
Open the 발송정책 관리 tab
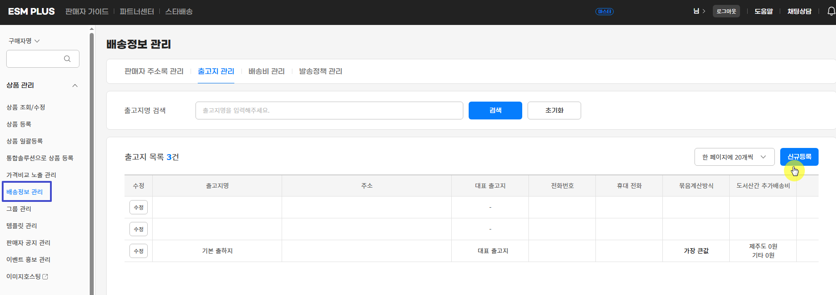pyautogui.click(x=320, y=71)
